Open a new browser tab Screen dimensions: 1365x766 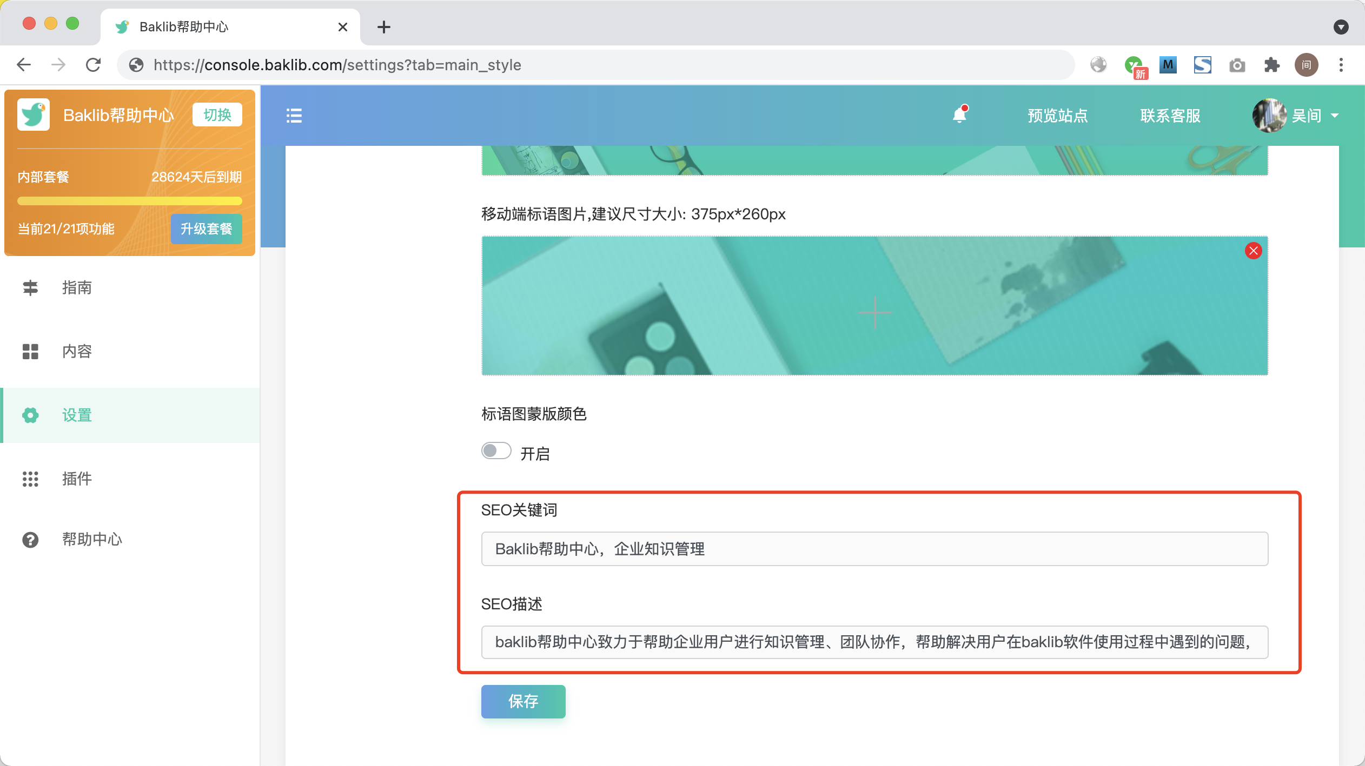[x=384, y=26]
